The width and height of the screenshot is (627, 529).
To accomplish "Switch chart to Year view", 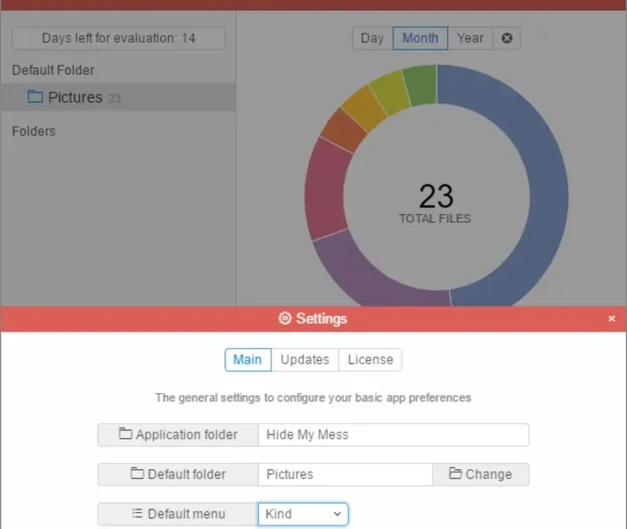I will coord(470,39).
